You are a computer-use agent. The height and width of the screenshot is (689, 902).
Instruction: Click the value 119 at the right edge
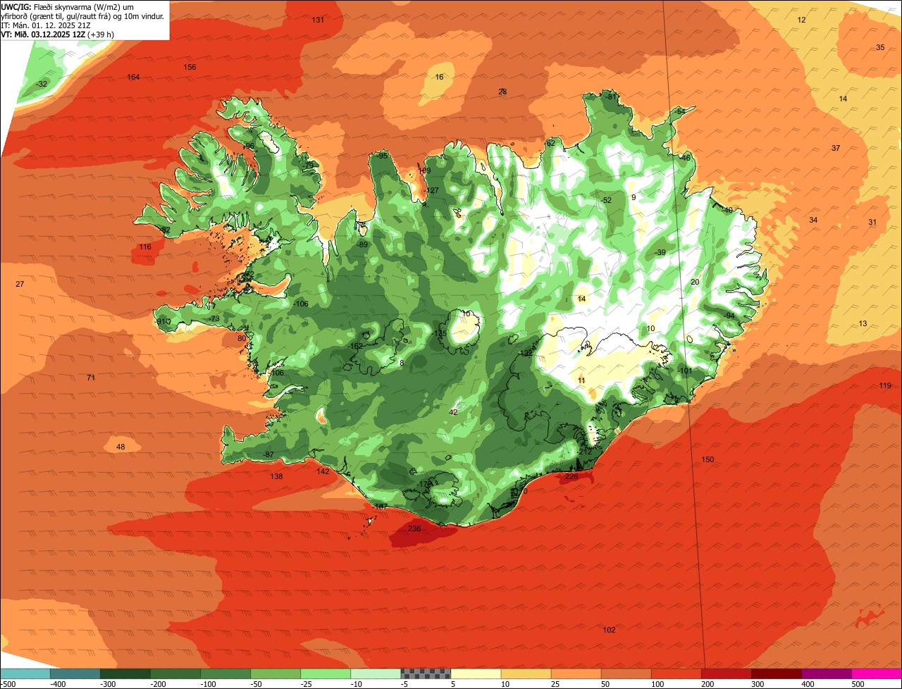tap(885, 385)
